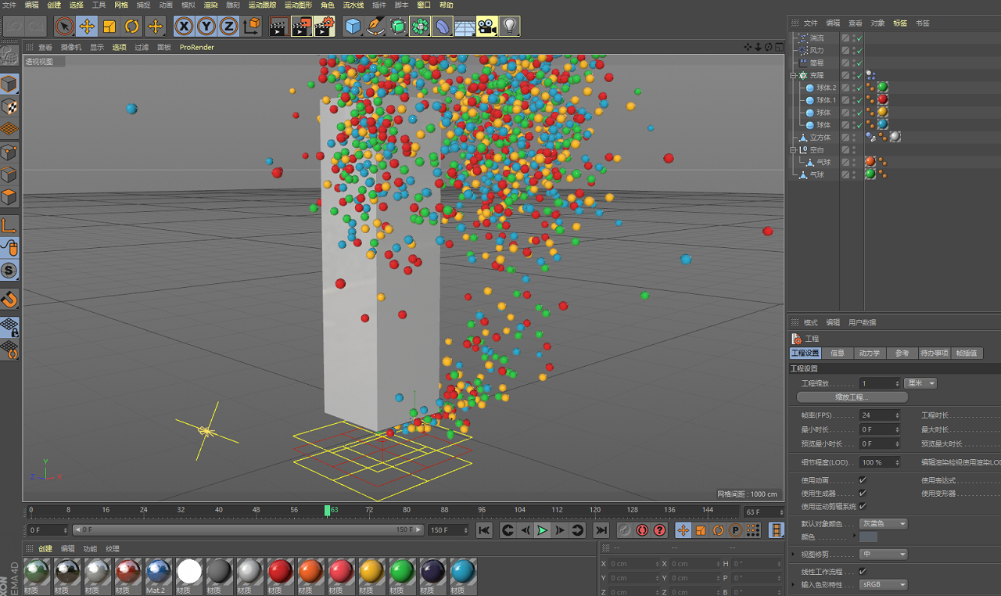
Task: Activate the Scale tool
Action: click(109, 27)
